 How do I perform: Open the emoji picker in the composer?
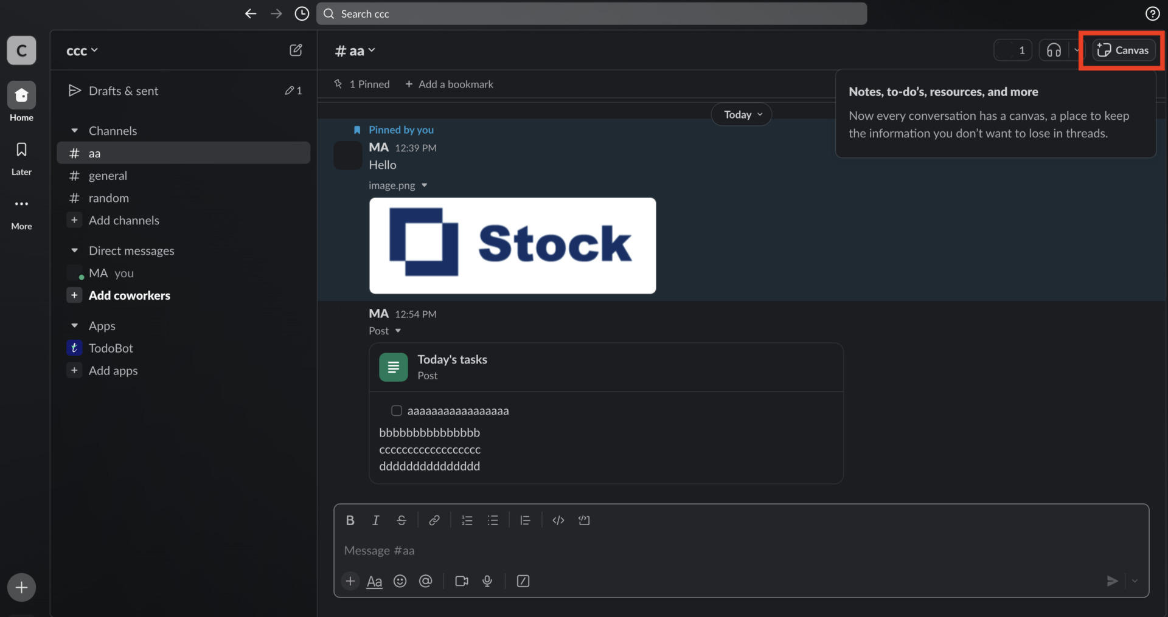pos(400,581)
